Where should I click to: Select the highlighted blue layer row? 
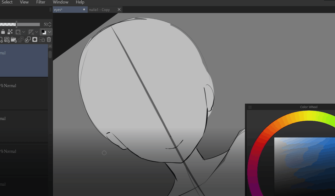24,60
